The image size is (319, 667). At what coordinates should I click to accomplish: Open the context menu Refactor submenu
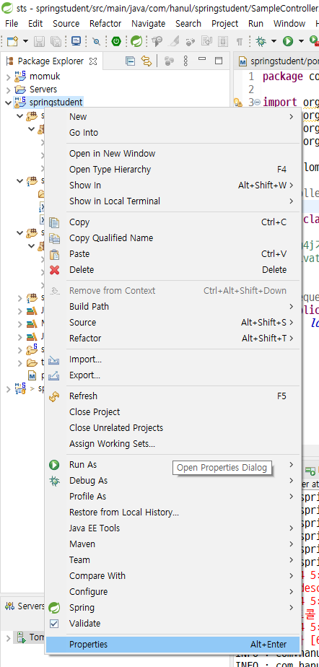tap(172, 338)
